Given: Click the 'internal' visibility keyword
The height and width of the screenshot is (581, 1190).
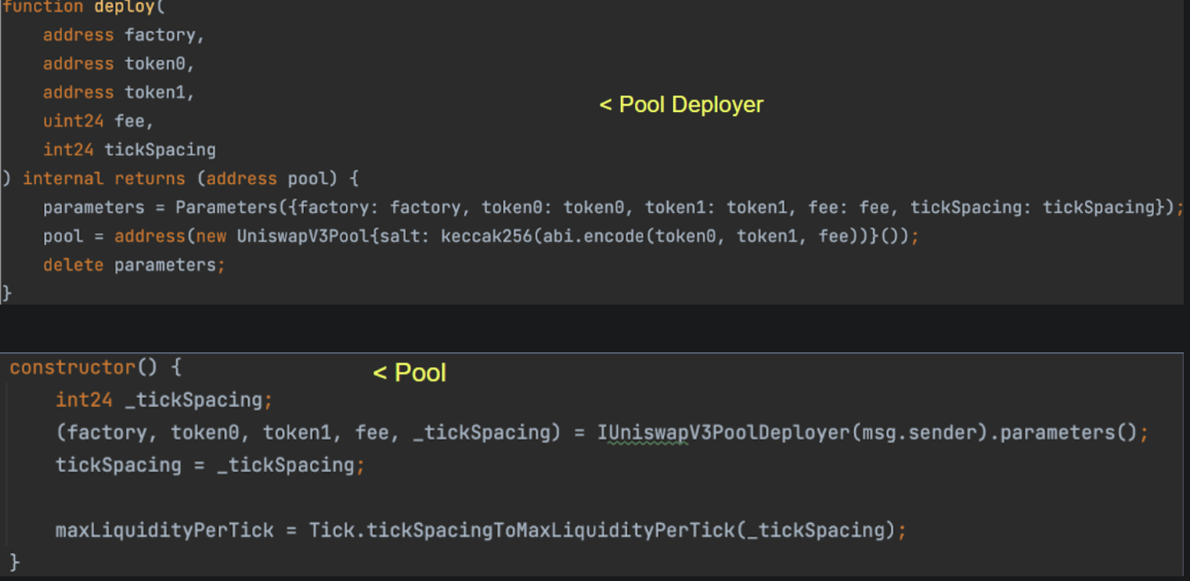Looking at the screenshot, I should pos(63,179).
